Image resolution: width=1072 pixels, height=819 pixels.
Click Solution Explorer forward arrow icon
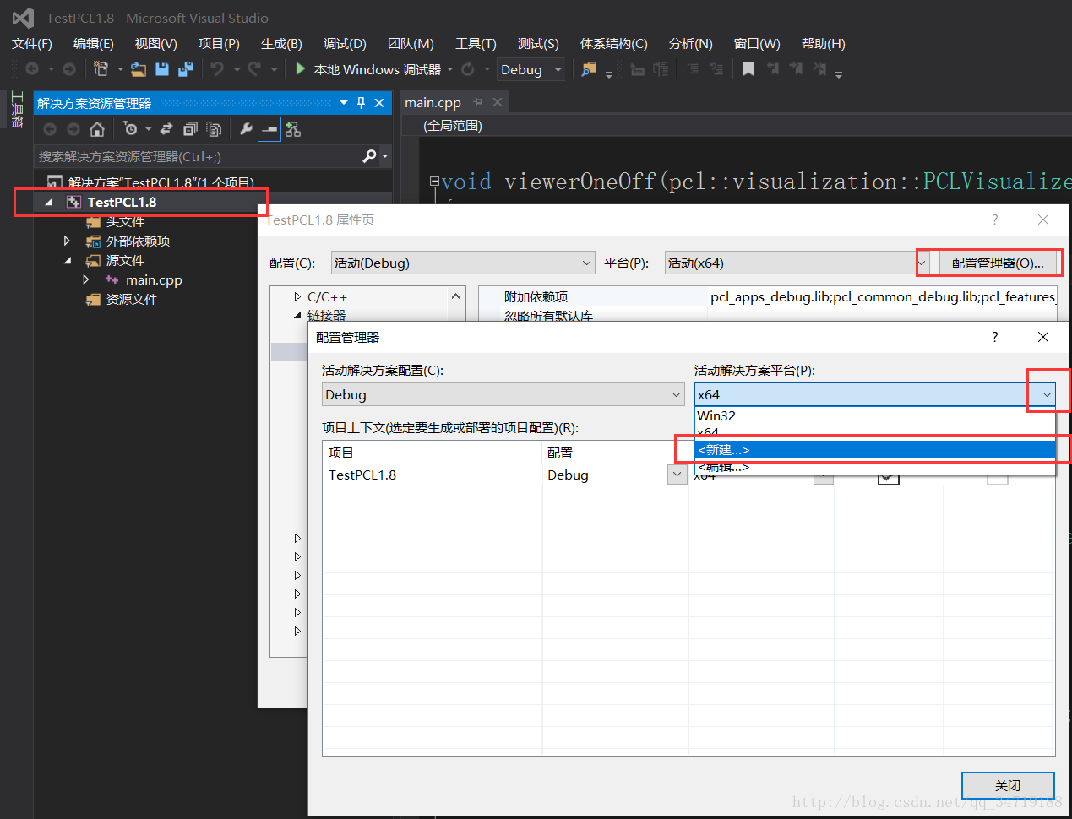click(x=73, y=129)
